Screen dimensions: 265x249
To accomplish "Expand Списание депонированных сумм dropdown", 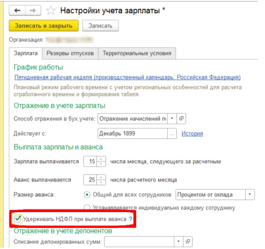I will tap(178, 241).
